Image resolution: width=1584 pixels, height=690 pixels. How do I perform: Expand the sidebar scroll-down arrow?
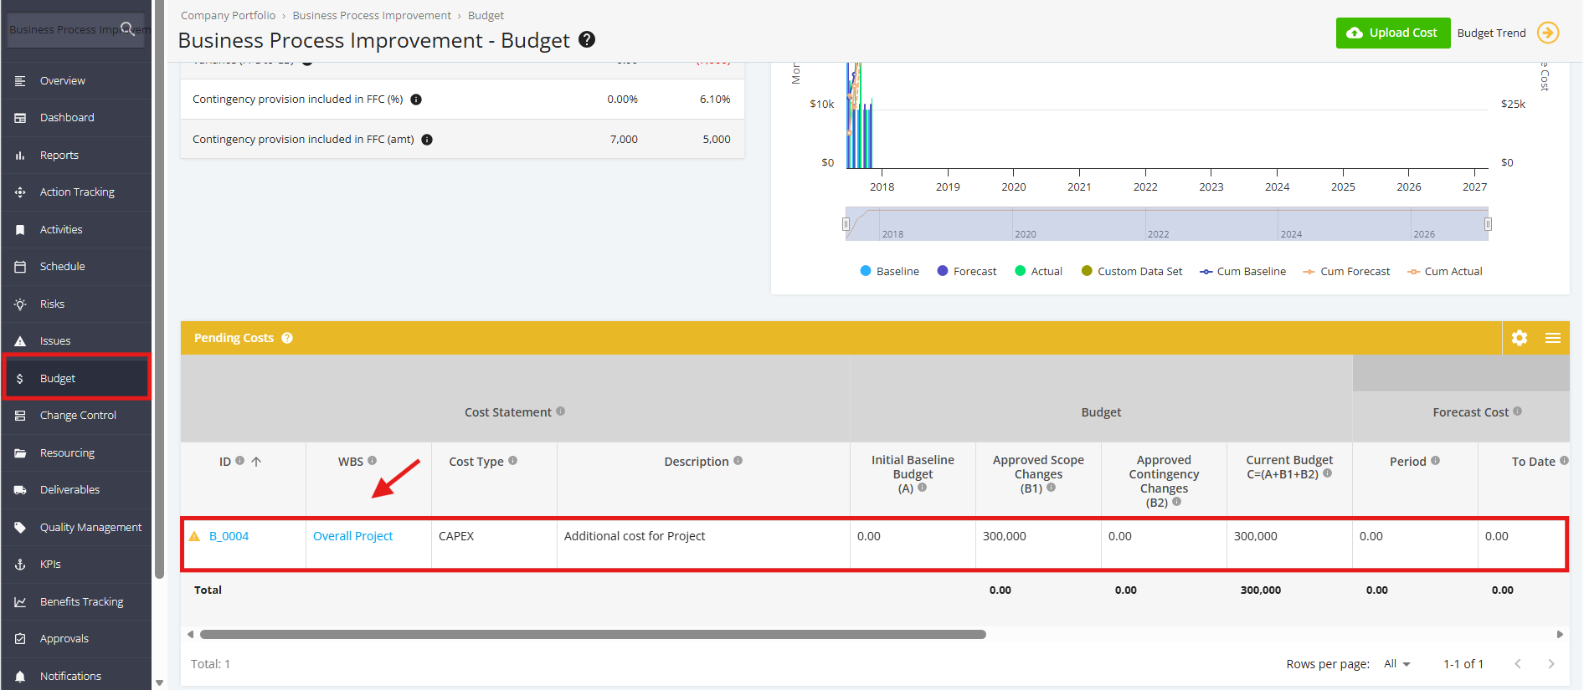[159, 682]
